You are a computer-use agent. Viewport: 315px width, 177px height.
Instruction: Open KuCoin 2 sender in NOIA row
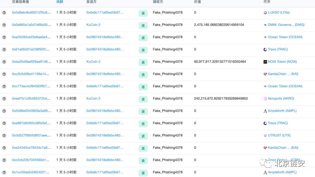click(93, 62)
